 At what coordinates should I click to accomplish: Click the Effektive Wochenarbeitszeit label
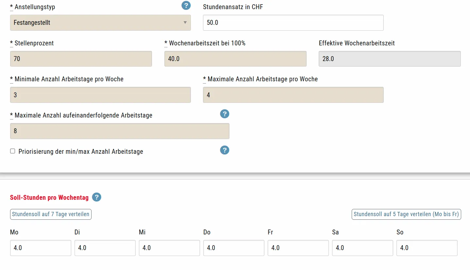pos(357,43)
